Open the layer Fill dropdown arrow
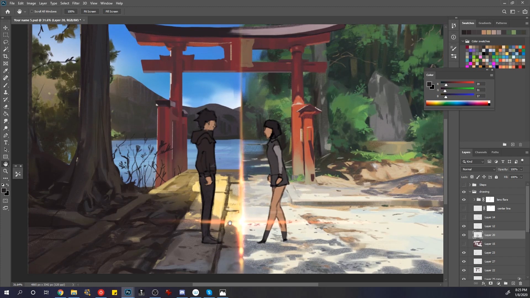Image resolution: width=530 pixels, height=298 pixels. tap(521, 177)
